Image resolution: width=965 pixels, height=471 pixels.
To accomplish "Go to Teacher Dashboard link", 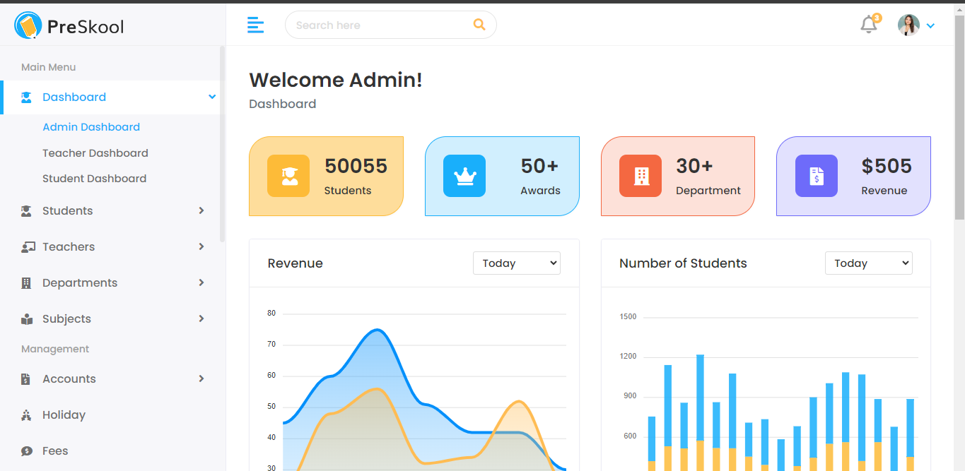I will [95, 153].
